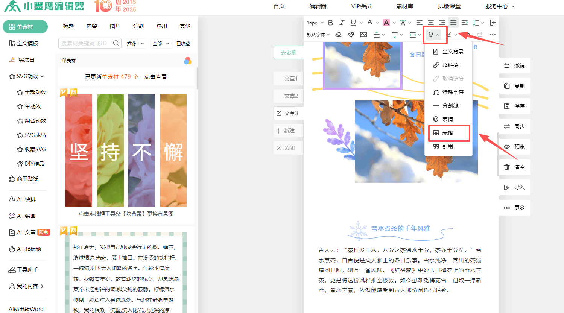
Task: Select 表格 from the insert menu
Action: (448, 133)
